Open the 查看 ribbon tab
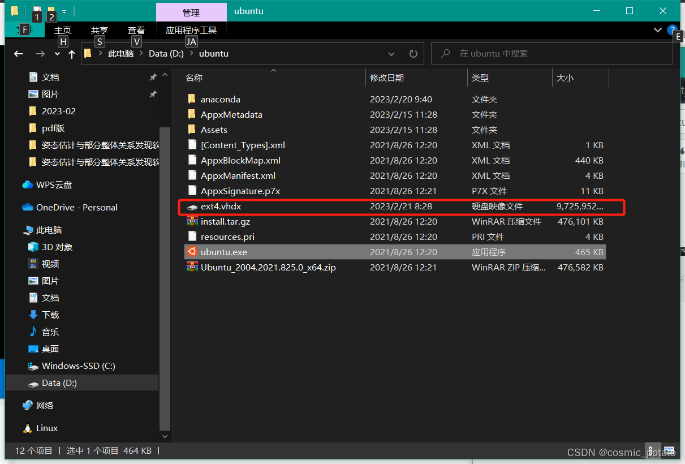 click(x=136, y=30)
